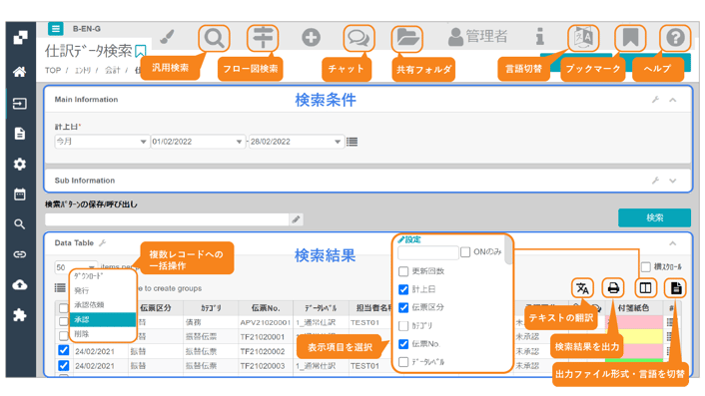Click the list icon next to date range
The image size is (705, 396).
(352, 142)
